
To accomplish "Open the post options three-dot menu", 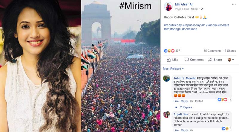I will click(x=234, y=4).
